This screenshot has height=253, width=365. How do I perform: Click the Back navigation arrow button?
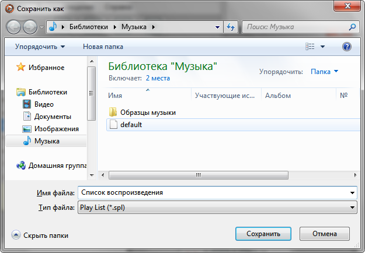(14, 27)
